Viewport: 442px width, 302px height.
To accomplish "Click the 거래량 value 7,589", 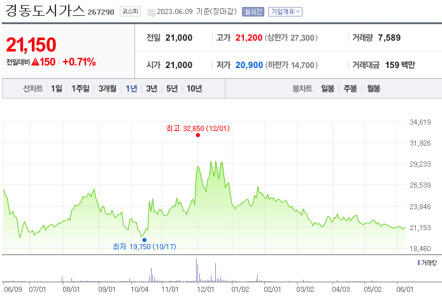I will [x=389, y=38].
